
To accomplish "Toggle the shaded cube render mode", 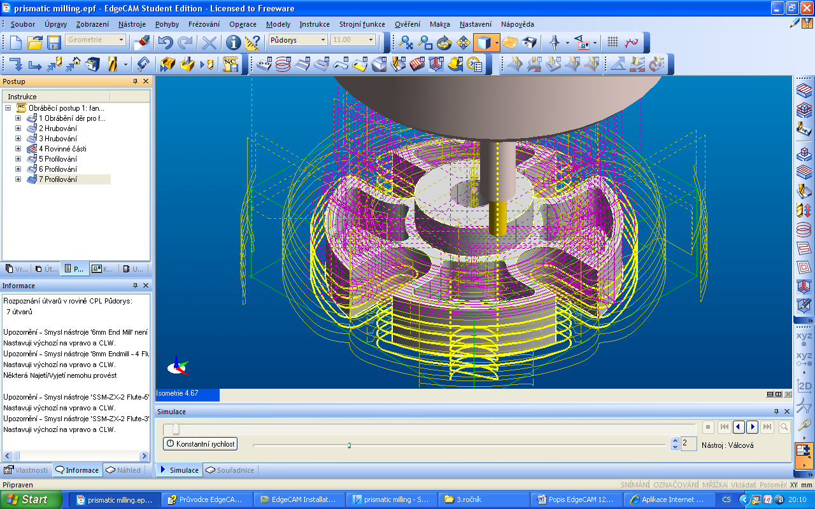I will pos(483,43).
